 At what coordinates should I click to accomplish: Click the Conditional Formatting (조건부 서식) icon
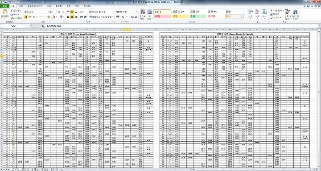pyautogui.click(x=143, y=12)
